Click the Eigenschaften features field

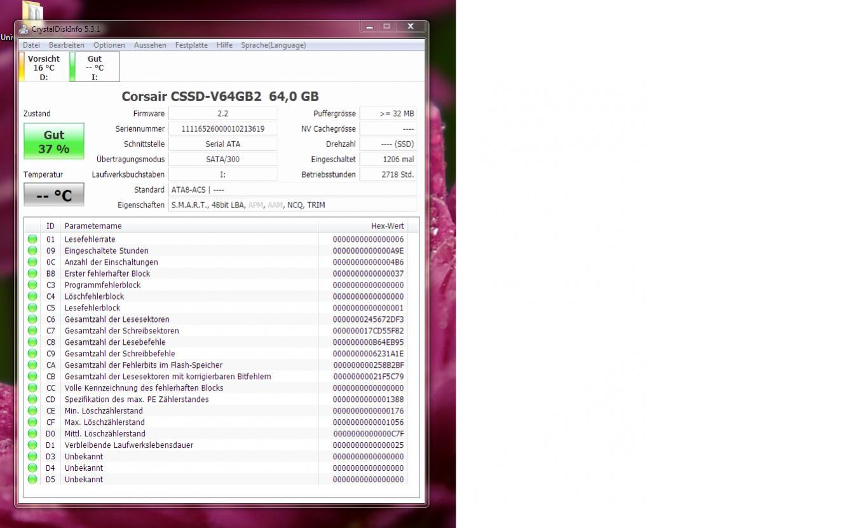[292, 205]
